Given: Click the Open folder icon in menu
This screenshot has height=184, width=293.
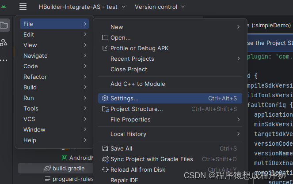Looking at the screenshot, I should coord(105,38).
